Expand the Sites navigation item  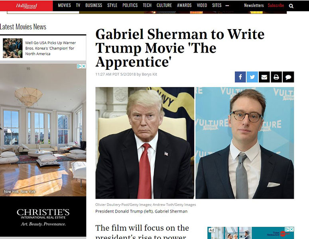217,5
